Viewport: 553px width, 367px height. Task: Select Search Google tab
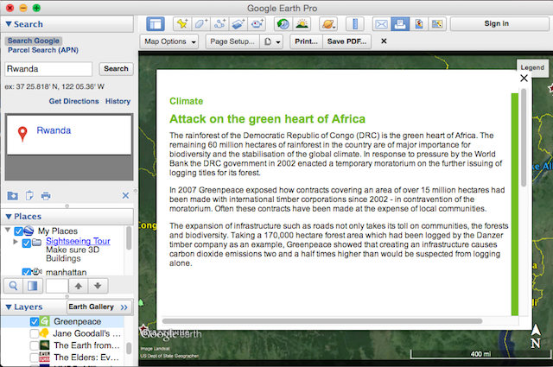pos(34,41)
